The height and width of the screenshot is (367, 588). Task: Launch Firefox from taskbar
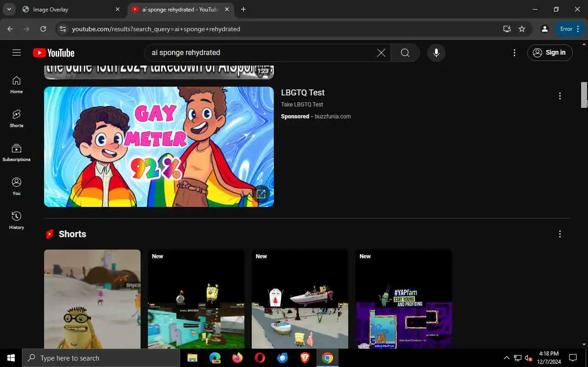click(x=237, y=358)
